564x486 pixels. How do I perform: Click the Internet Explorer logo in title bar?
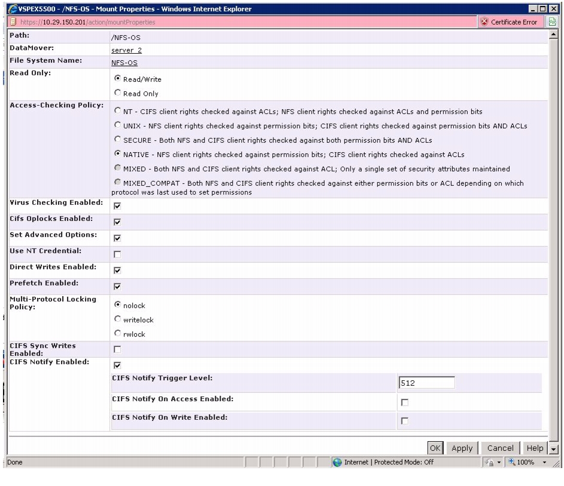click(x=13, y=8)
